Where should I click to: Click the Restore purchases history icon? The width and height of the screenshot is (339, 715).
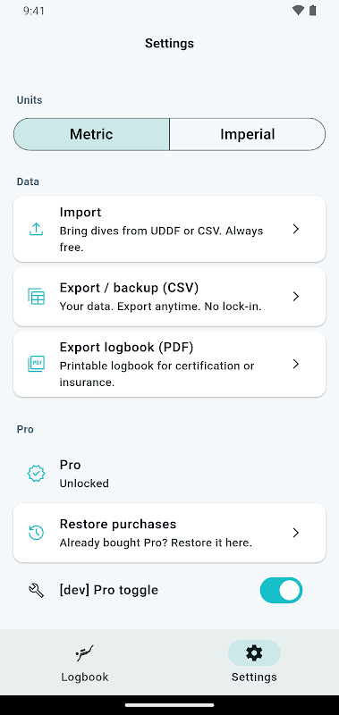click(36, 533)
